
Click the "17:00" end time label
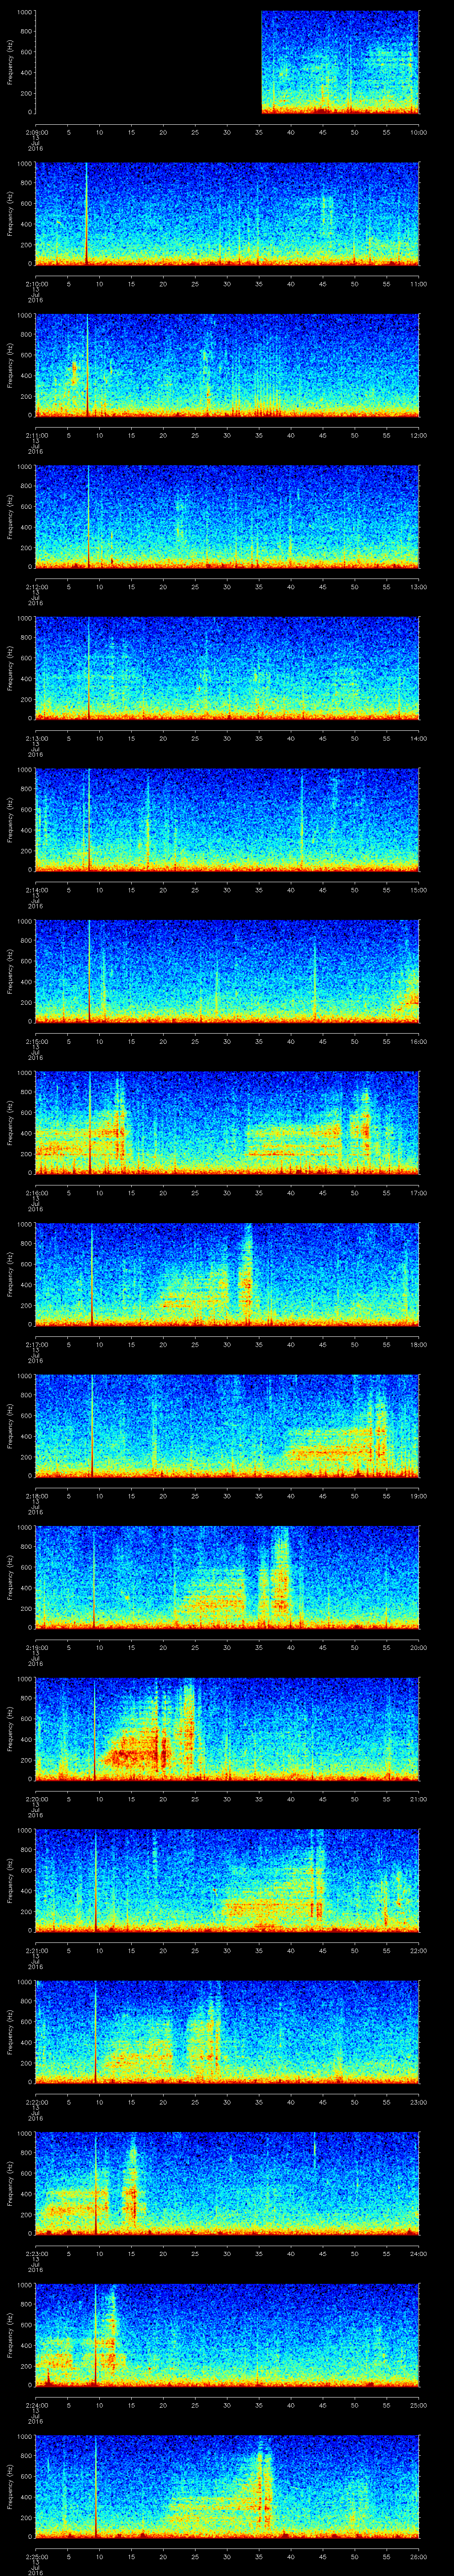[418, 1193]
